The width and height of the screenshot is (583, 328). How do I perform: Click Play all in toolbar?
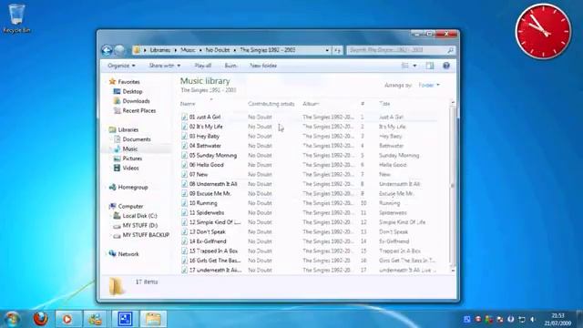click(x=203, y=66)
